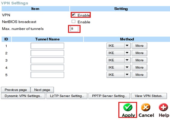Open L2TP Server Setting

[67, 96]
